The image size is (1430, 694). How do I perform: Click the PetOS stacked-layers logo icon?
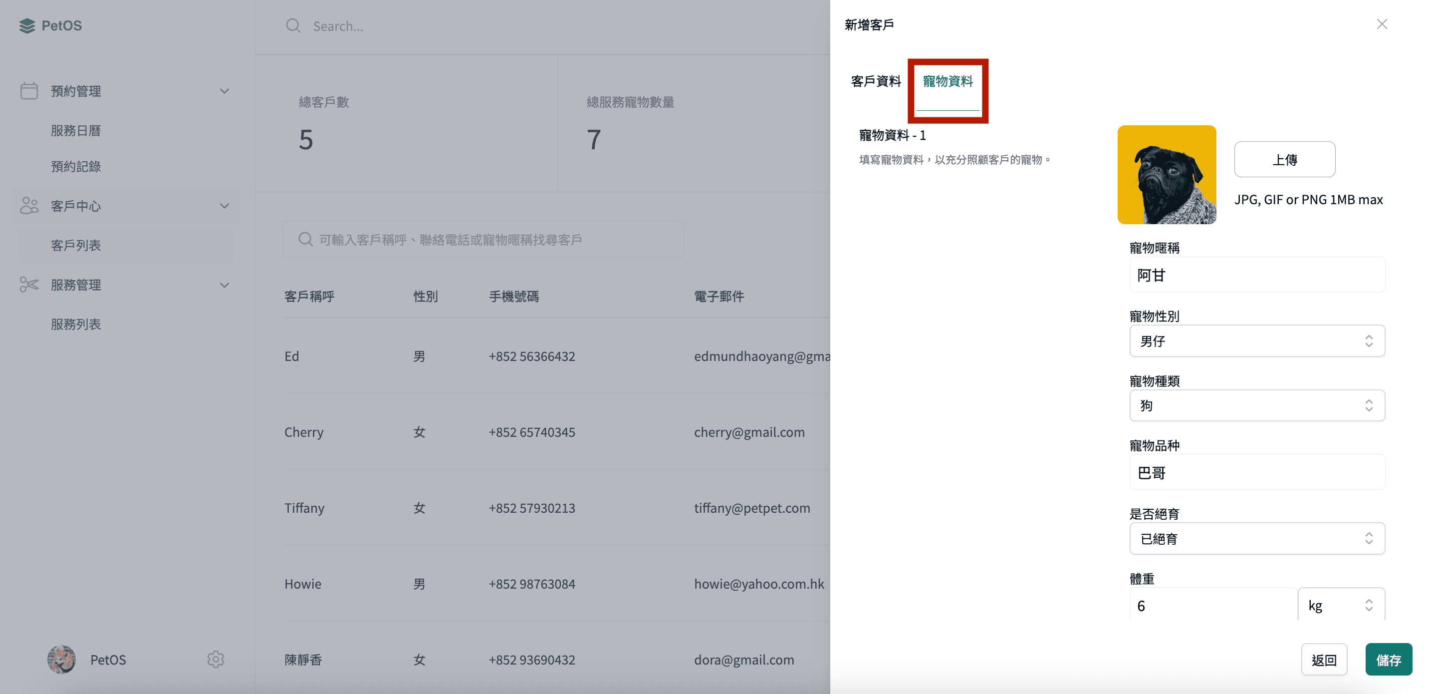(26, 25)
